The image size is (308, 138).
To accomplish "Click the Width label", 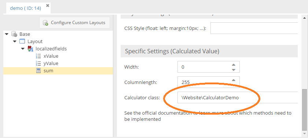I will (x=131, y=67).
